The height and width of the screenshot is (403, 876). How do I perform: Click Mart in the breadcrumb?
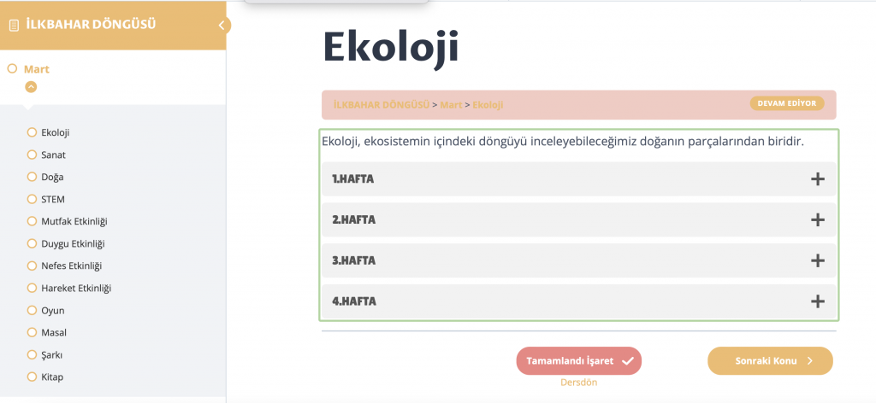451,105
